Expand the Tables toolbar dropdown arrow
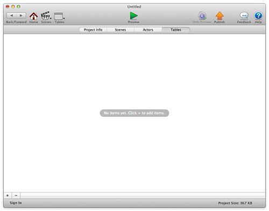Image resolution: width=269 pixels, height=211 pixels. (x=64, y=18)
